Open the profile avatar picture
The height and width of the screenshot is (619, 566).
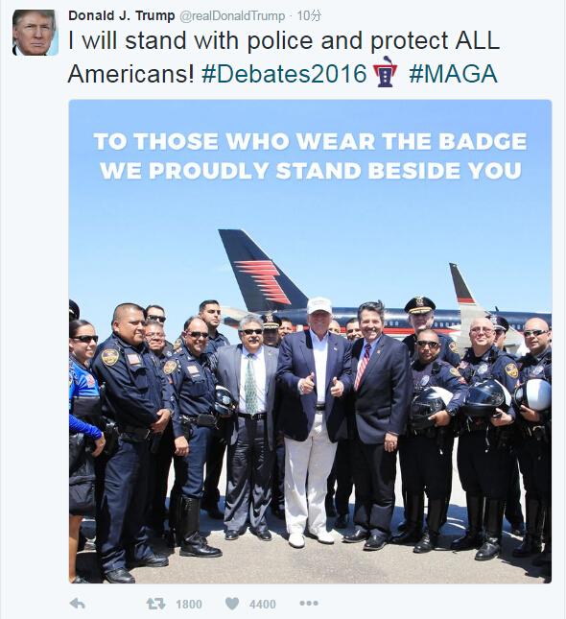click(x=35, y=33)
